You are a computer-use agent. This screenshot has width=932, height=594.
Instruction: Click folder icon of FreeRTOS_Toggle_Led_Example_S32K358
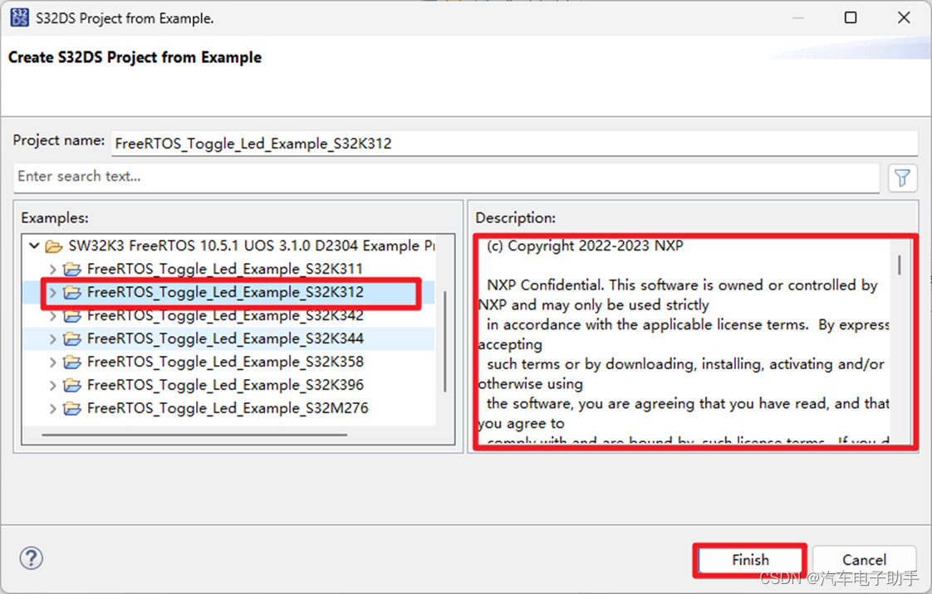click(x=72, y=362)
